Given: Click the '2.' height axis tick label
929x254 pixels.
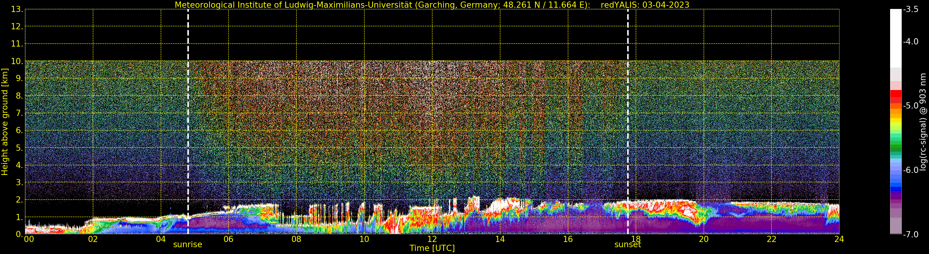Looking at the screenshot, I should (19, 200).
